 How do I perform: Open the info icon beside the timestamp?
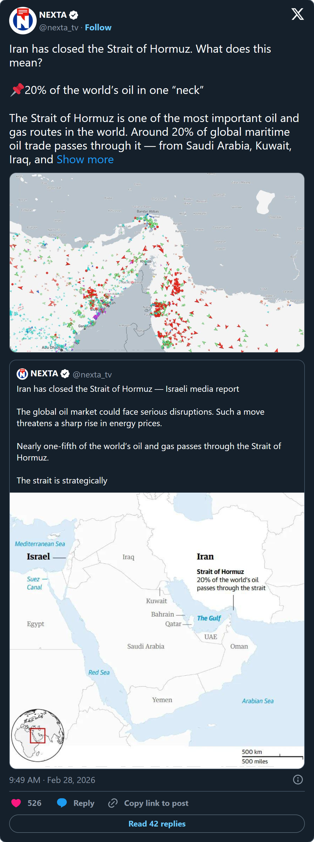(298, 780)
